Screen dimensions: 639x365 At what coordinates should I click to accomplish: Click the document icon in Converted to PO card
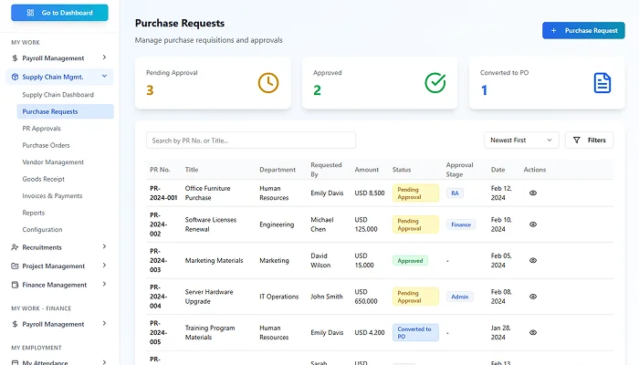point(602,83)
